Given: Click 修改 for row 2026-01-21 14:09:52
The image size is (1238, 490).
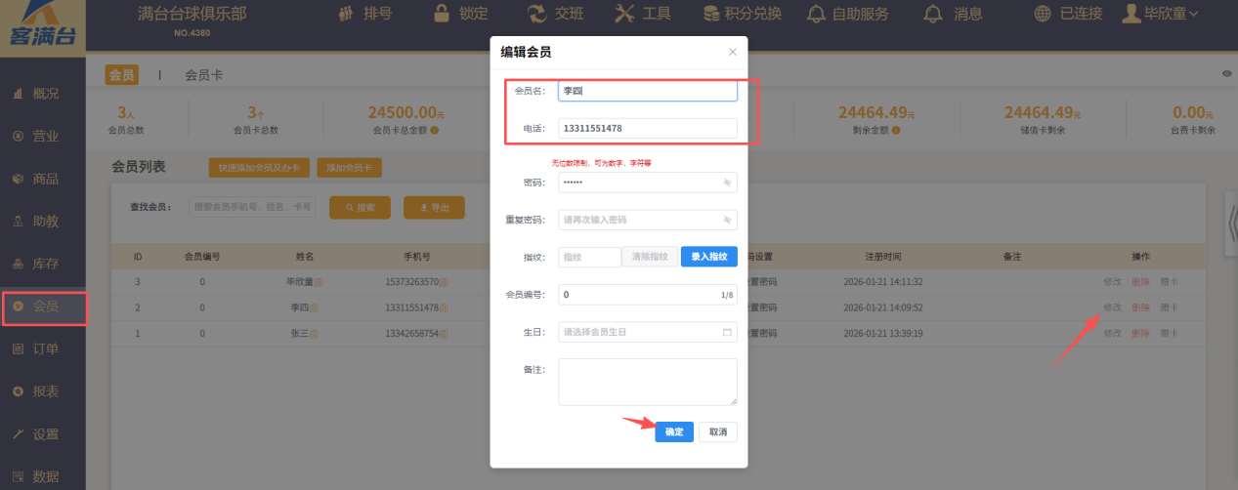Looking at the screenshot, I should [x=1112, y=307].
